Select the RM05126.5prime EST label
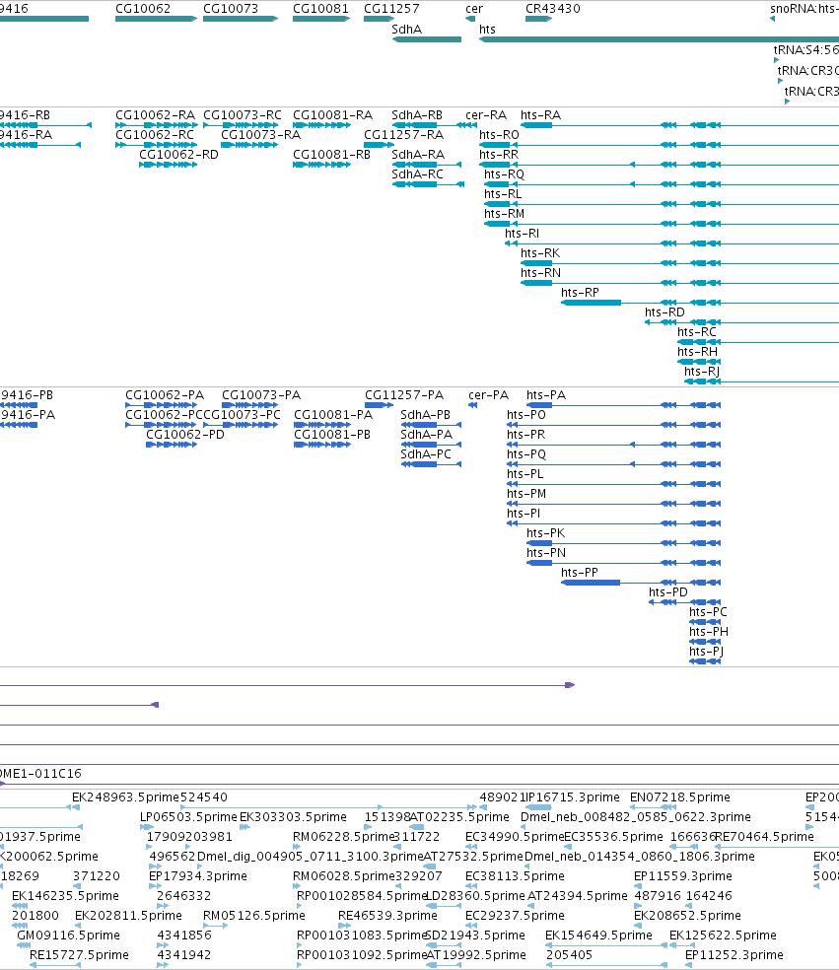This screenshot has height=970, width=839. [254, 917]
